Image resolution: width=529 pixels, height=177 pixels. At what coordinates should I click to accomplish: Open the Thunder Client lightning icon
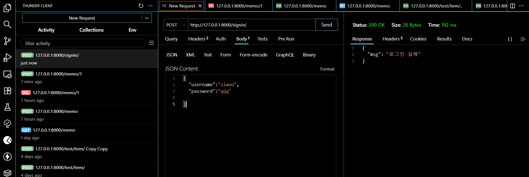click(7, 157)
